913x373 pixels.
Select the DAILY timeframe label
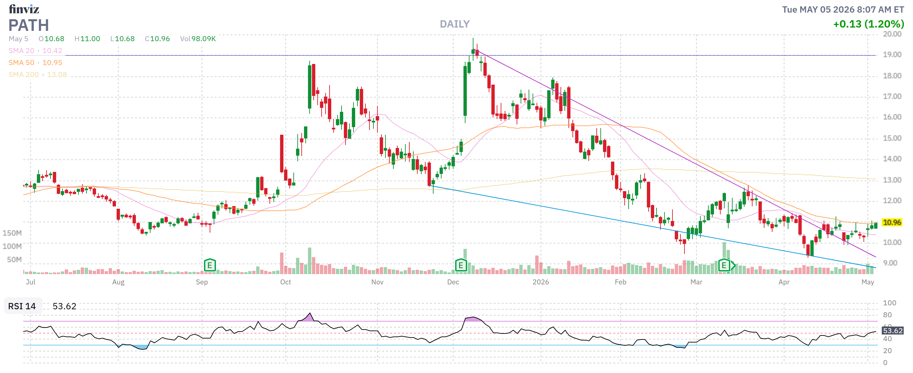(455, 24)
